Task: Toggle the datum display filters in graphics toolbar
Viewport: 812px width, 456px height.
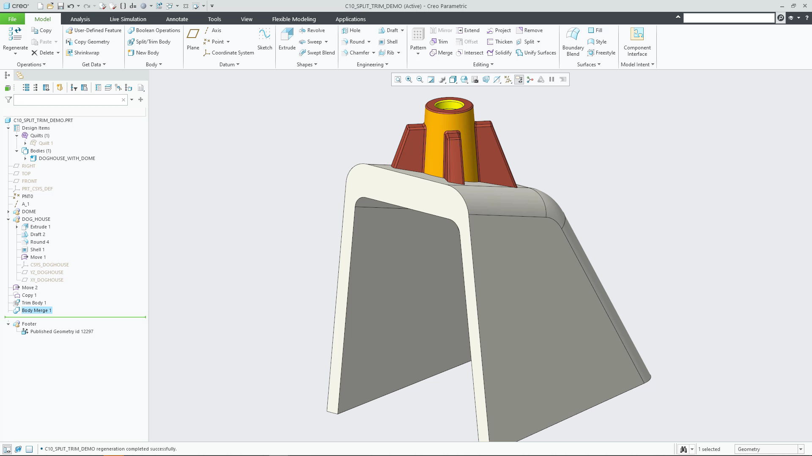Action: click(507, 79)
